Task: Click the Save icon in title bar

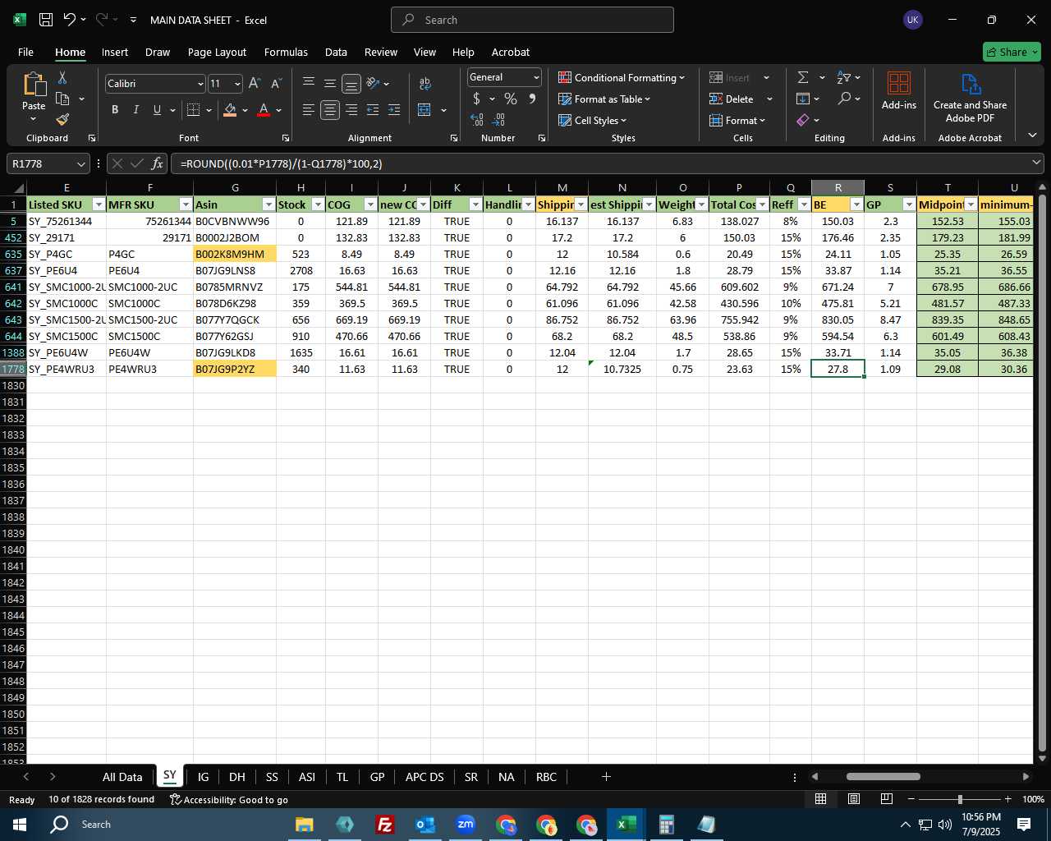Action: click(x=46, y=20)
